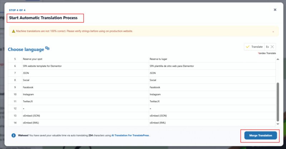Click the translate icon beside Choose language

[47, 49]
